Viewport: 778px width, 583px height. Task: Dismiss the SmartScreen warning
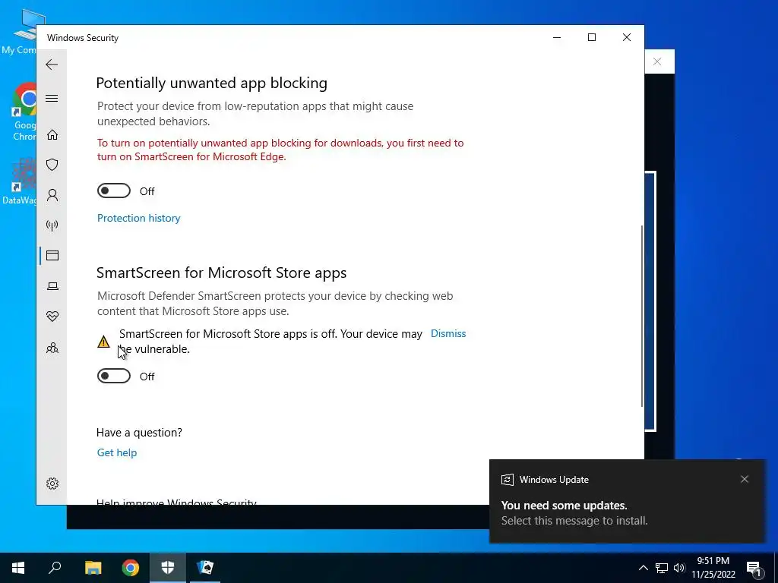tap(448, 334)
